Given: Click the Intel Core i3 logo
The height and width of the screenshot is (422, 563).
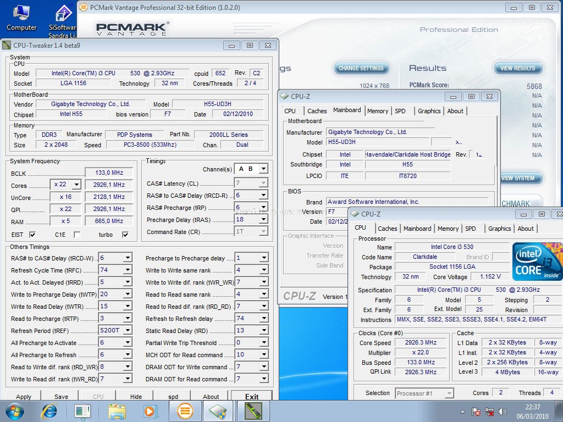Looking at the screenshot, I should pos(537,262).
